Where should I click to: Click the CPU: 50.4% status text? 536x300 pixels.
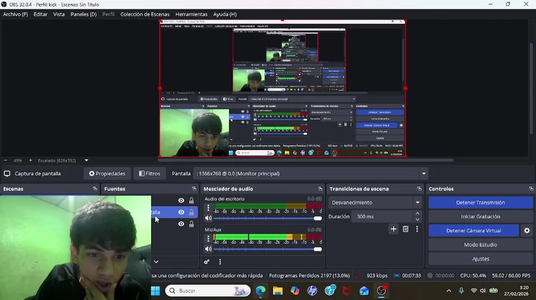coord(473,275)
